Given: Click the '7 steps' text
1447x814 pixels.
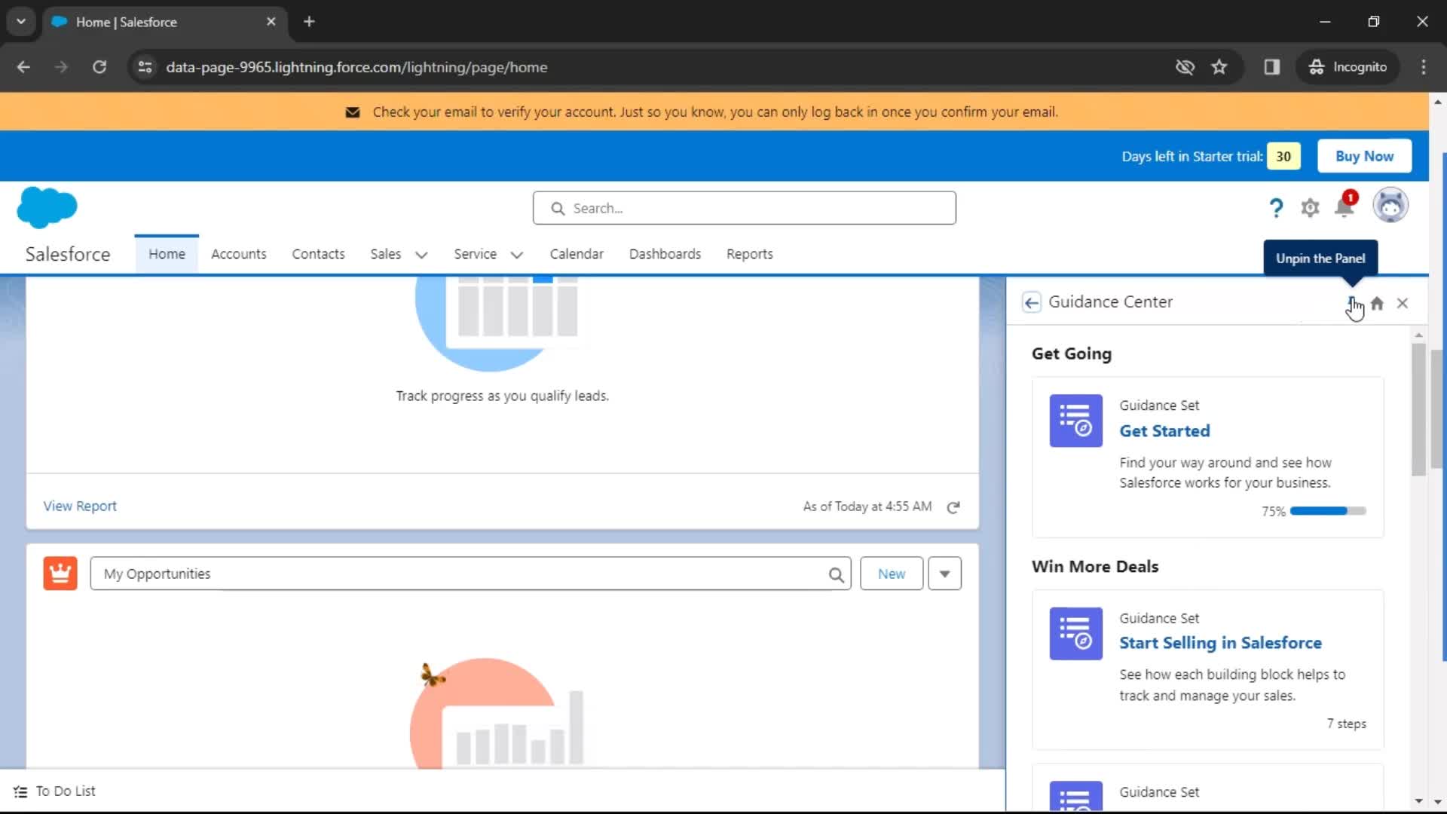Looking at the screenshot, I should tap(1346, 724).
